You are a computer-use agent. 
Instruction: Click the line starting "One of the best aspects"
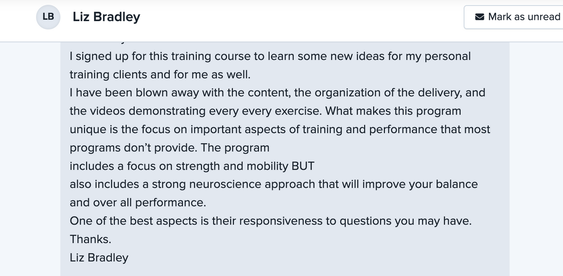point(271,221)
